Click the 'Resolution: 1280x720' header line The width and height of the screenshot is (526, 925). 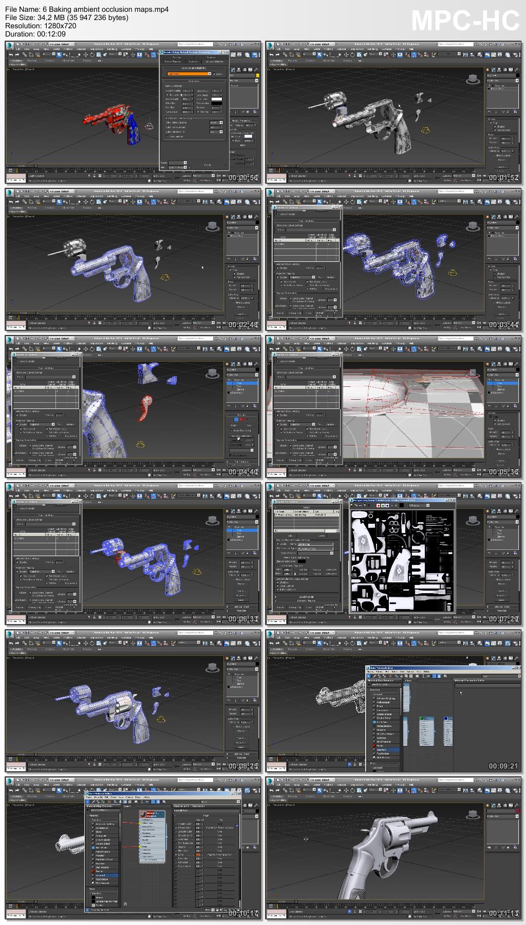[41, 26]
